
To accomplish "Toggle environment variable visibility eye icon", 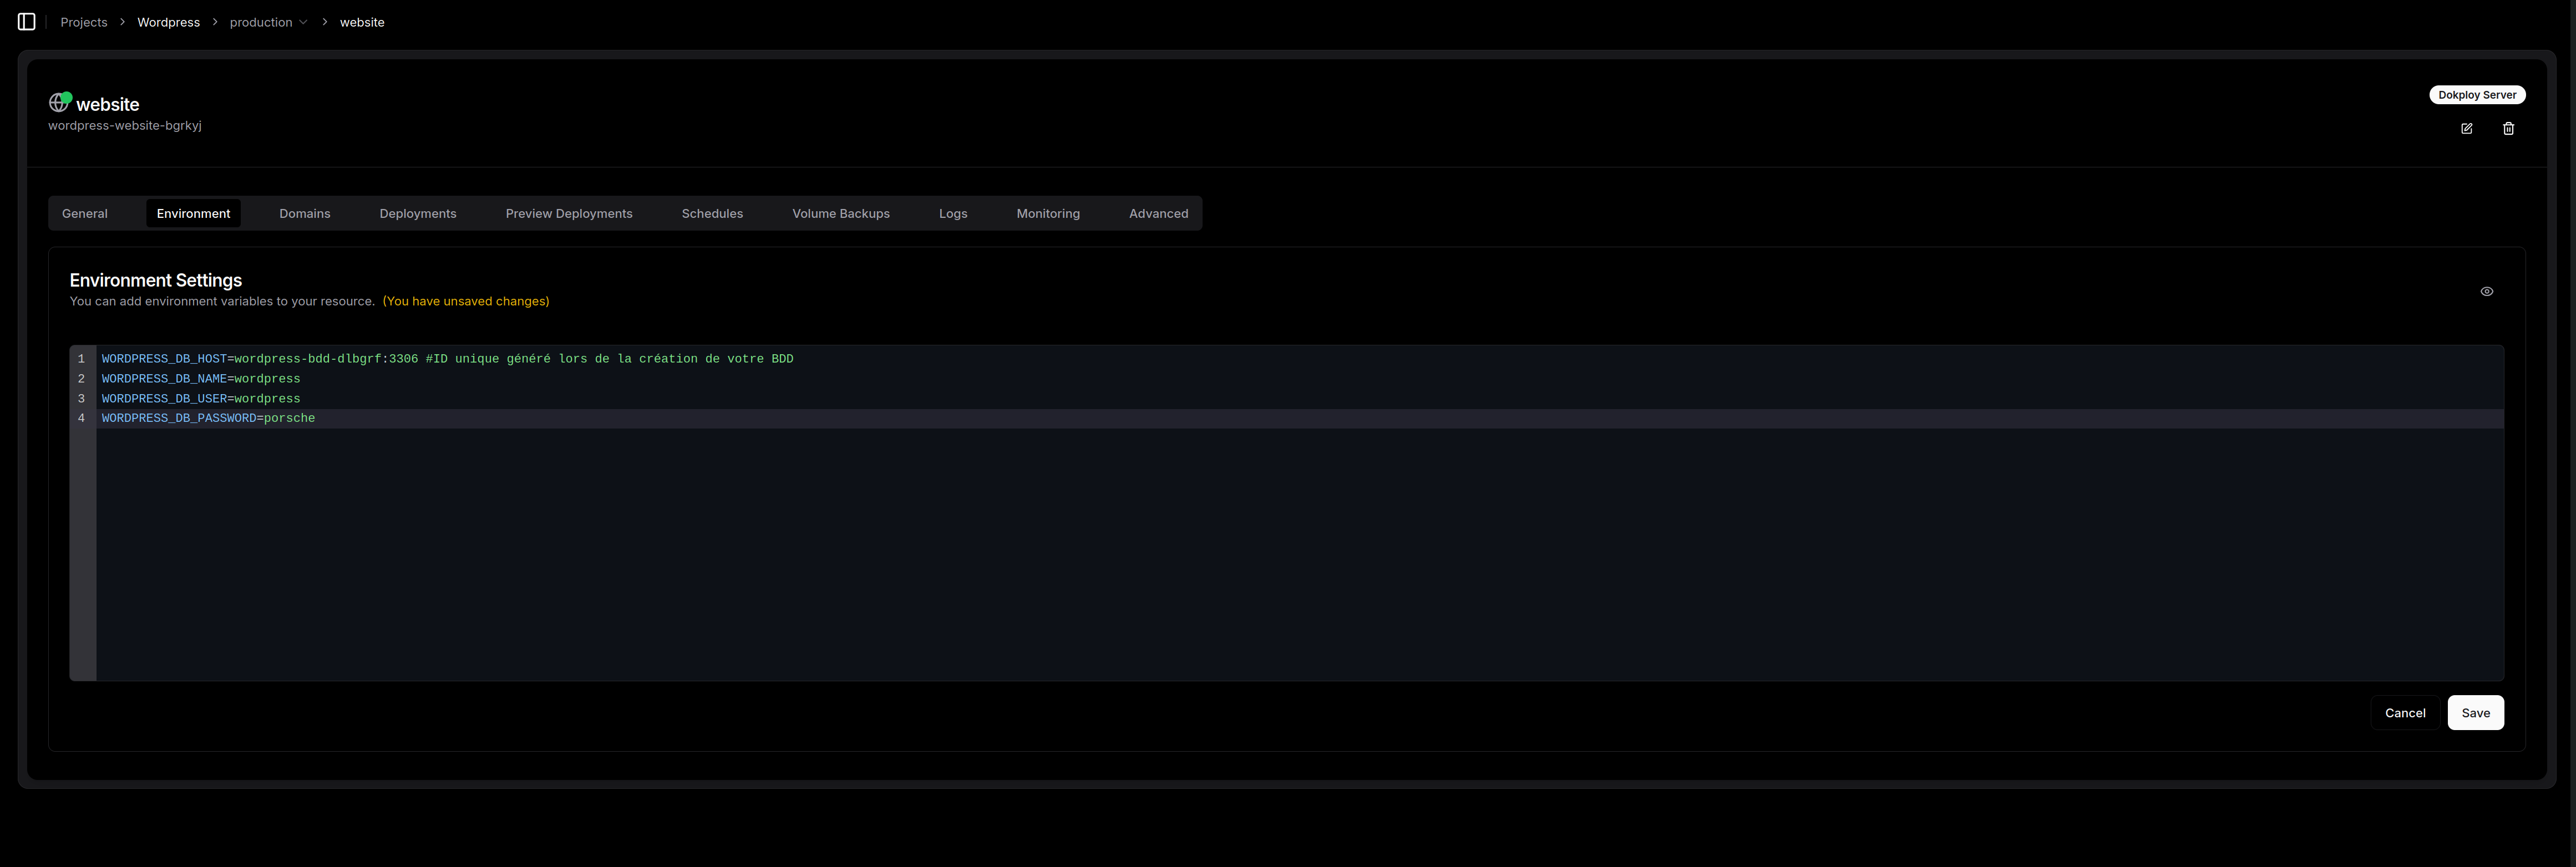I will tap(2486, 292).
